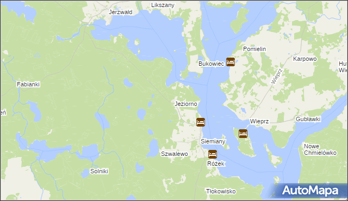Click the diagonal Wieprz road label

[277, 76]
